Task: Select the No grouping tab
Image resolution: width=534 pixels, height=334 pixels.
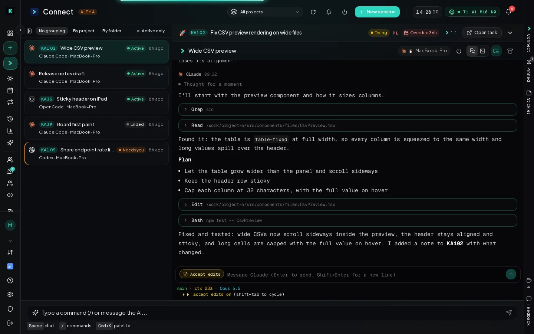Action: coord(52,31)
